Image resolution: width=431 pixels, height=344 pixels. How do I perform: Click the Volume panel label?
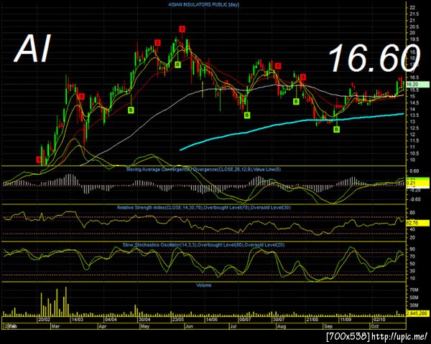click(204, 285)
